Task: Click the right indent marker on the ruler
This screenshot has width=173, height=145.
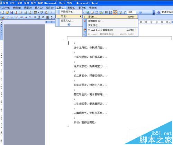Action: [x=170, y=22]
